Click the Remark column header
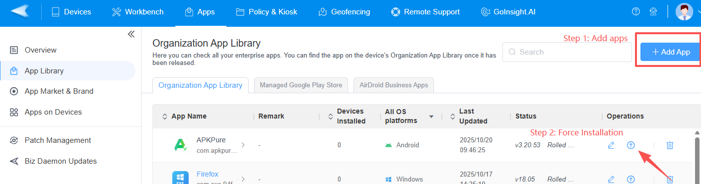701x184 pixels. tap(271, 116)
